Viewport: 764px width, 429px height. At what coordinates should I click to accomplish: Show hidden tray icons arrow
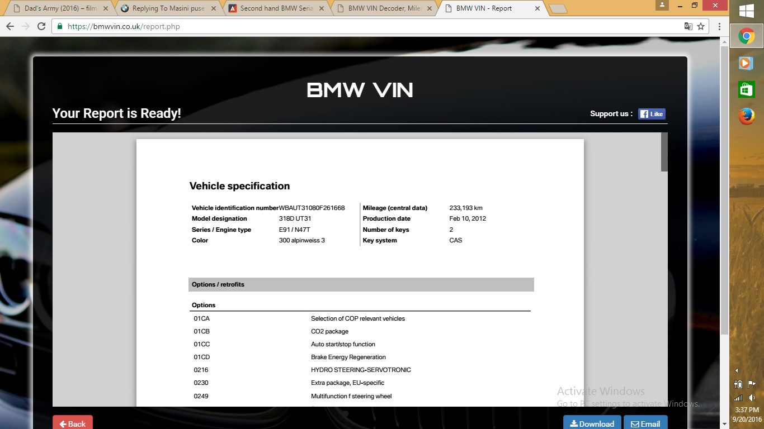tap(737, 370)
